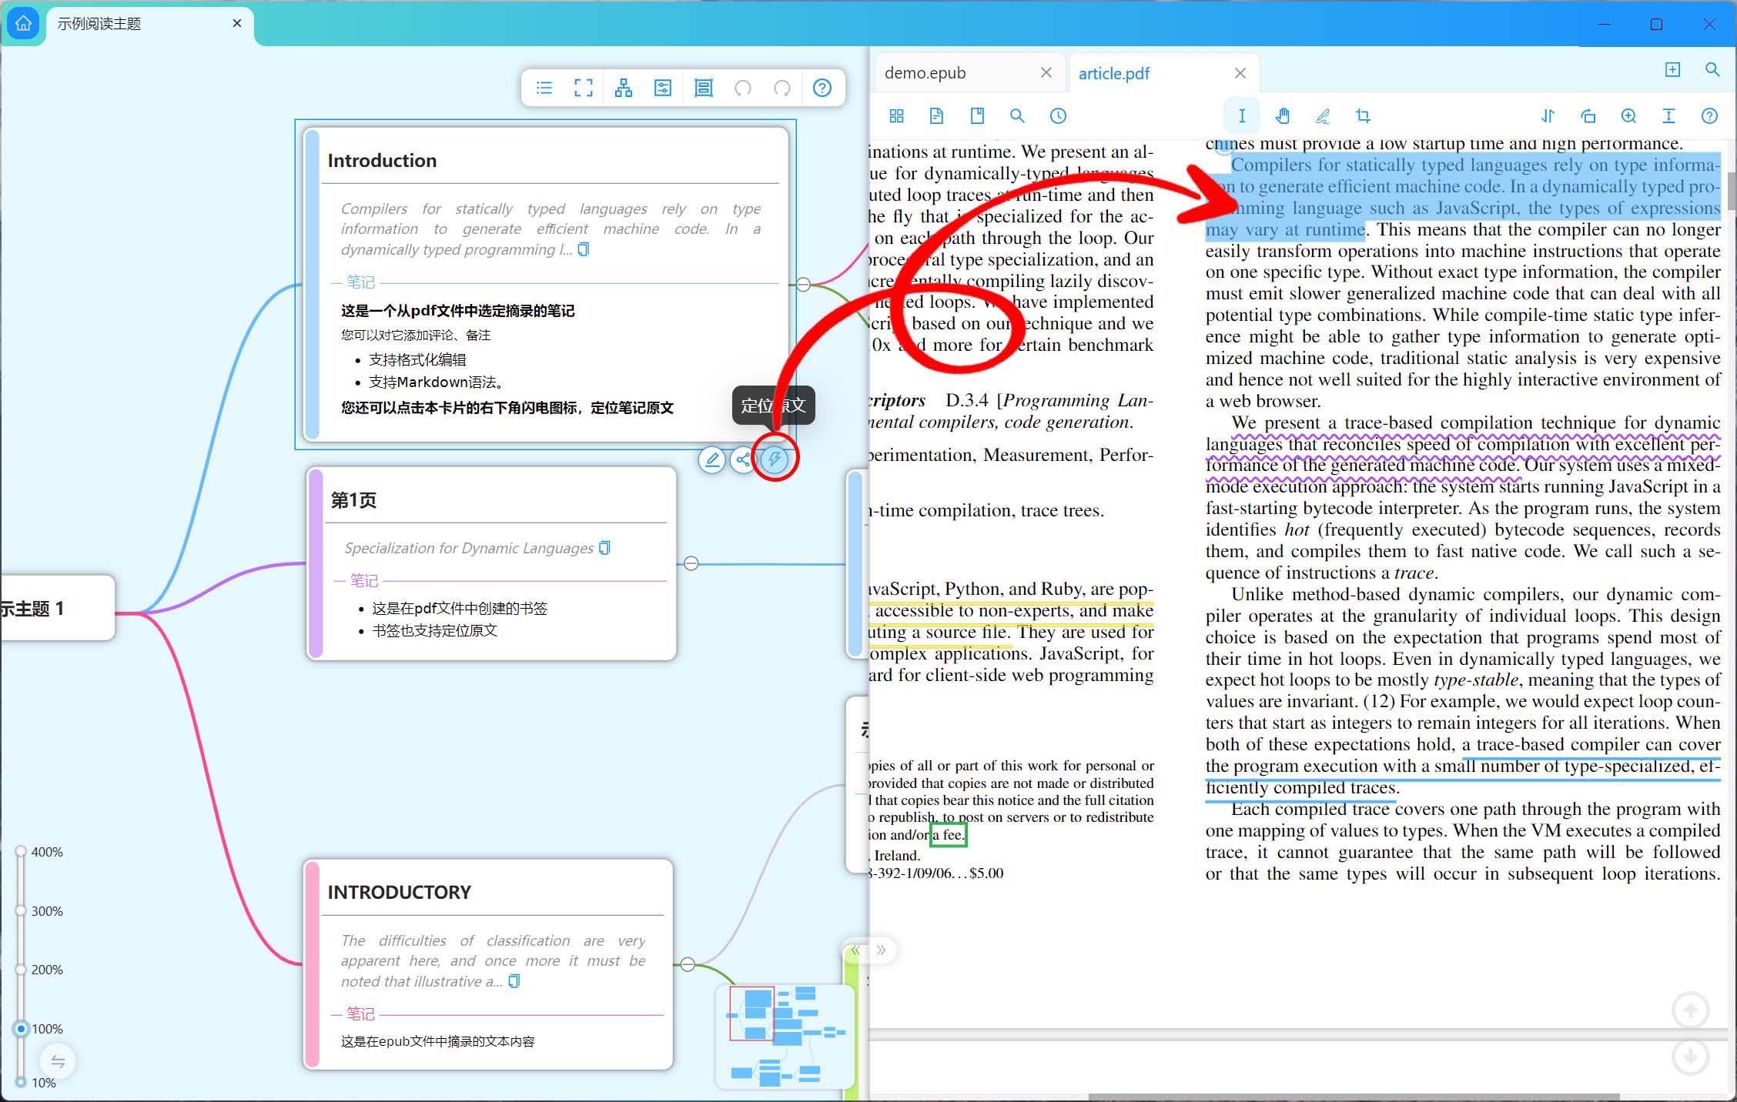This screenshot has height=1102, width=1737.
Task: Open PDF thumbnails grid view
Action: click(x=896, y=116)
